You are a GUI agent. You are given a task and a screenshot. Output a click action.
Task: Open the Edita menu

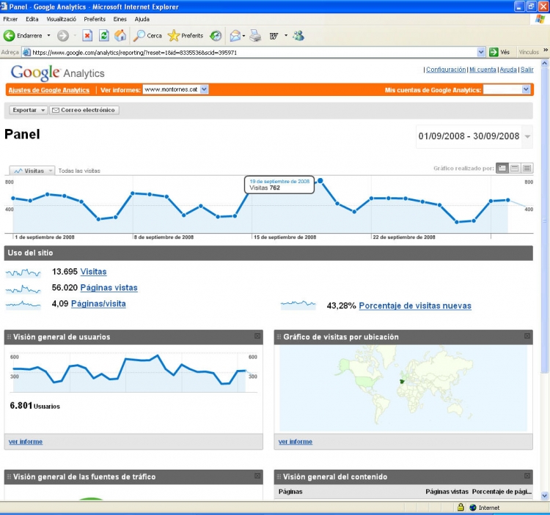point(32,19)
